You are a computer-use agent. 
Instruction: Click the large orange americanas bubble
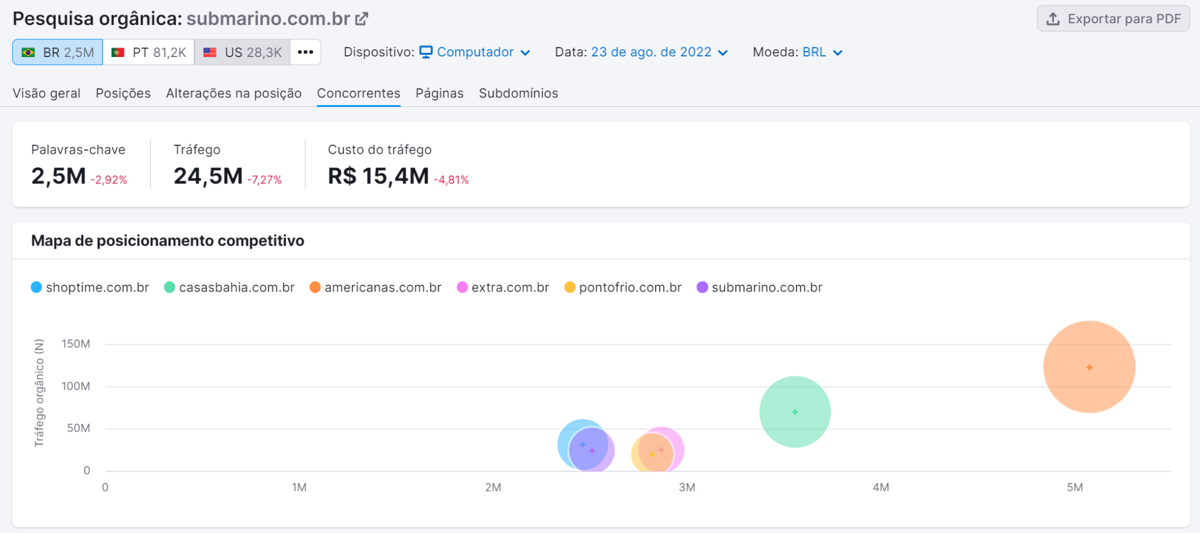click(1089, 367)
